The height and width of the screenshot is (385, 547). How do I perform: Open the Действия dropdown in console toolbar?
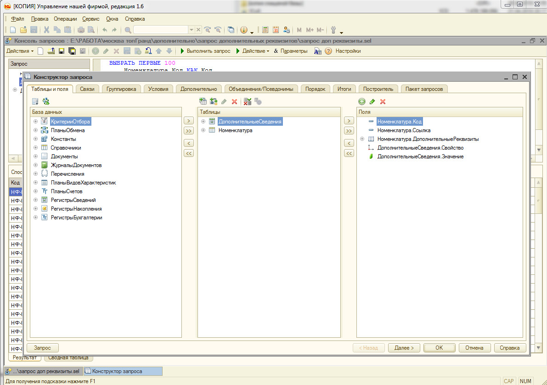point(20,51)
